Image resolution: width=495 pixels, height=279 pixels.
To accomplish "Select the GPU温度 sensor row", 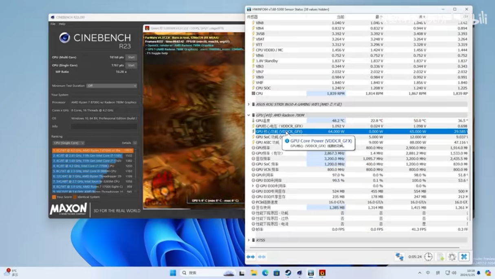I will pyautogui.click(x=360, y=121).
